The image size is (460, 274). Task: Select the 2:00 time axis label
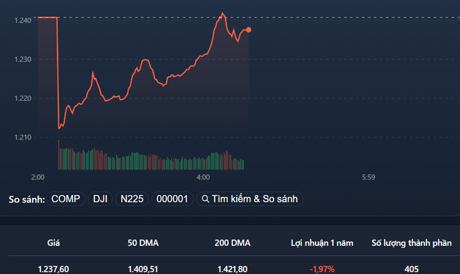(x=38, y=177)
